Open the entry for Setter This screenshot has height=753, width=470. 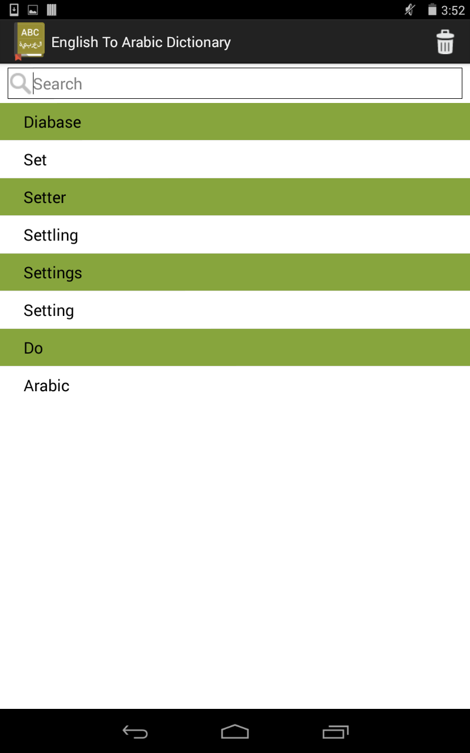click(x=235, y=197)
